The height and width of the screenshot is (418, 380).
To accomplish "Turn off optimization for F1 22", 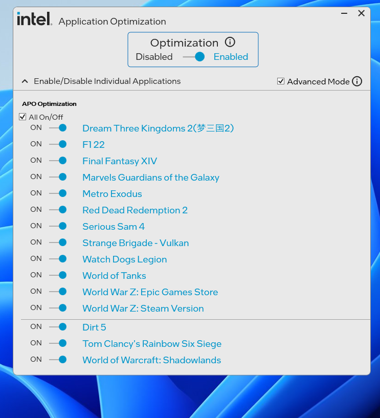I will tap(58, 144).
